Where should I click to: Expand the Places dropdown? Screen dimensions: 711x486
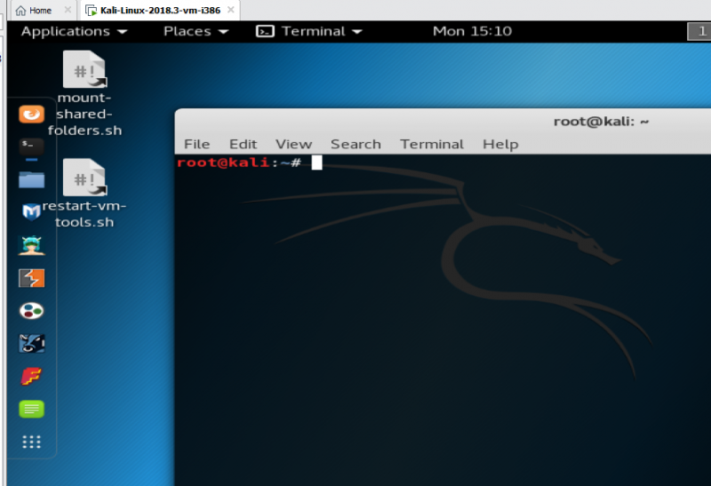point(196,31)
